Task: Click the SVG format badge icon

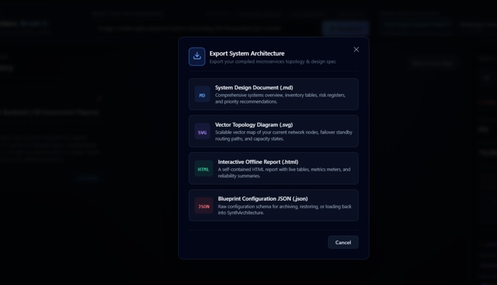Action: tap(202, 132)
